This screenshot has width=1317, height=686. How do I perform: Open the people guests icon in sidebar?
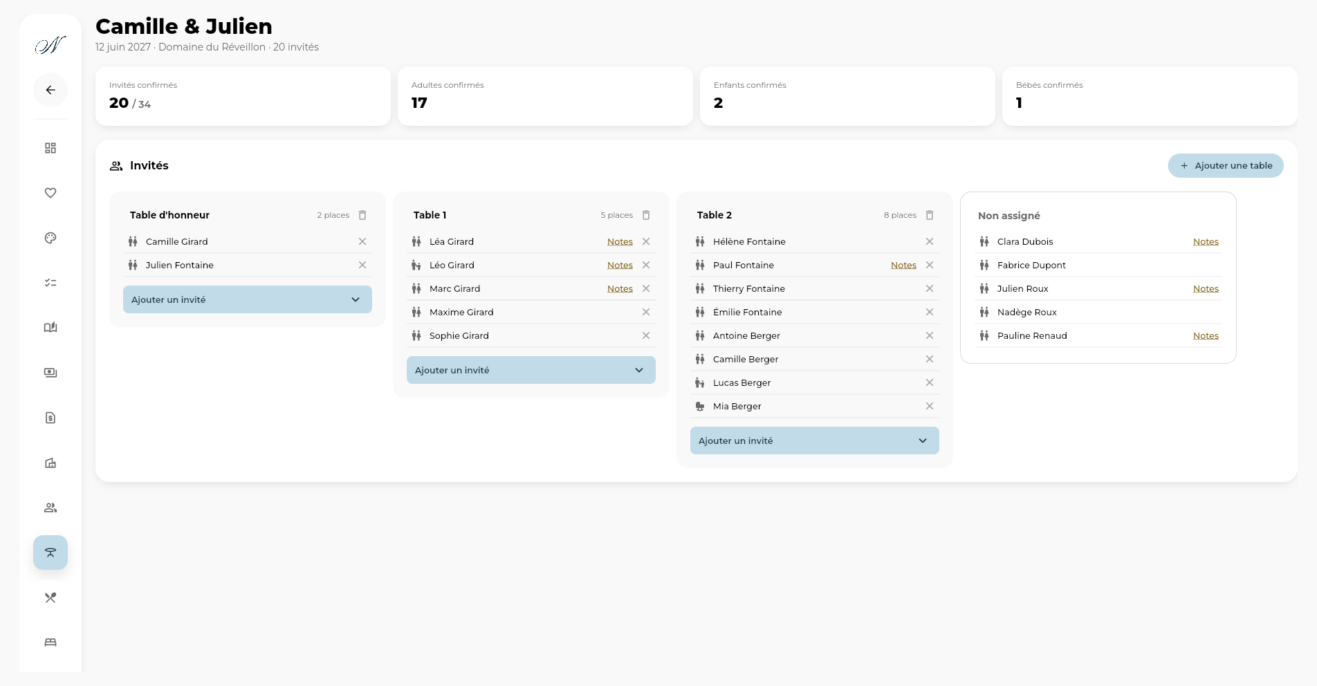click(50, 508)
